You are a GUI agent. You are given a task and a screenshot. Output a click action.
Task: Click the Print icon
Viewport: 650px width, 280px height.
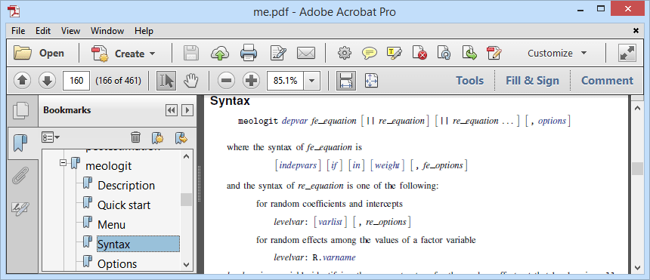tap(249, 53)
